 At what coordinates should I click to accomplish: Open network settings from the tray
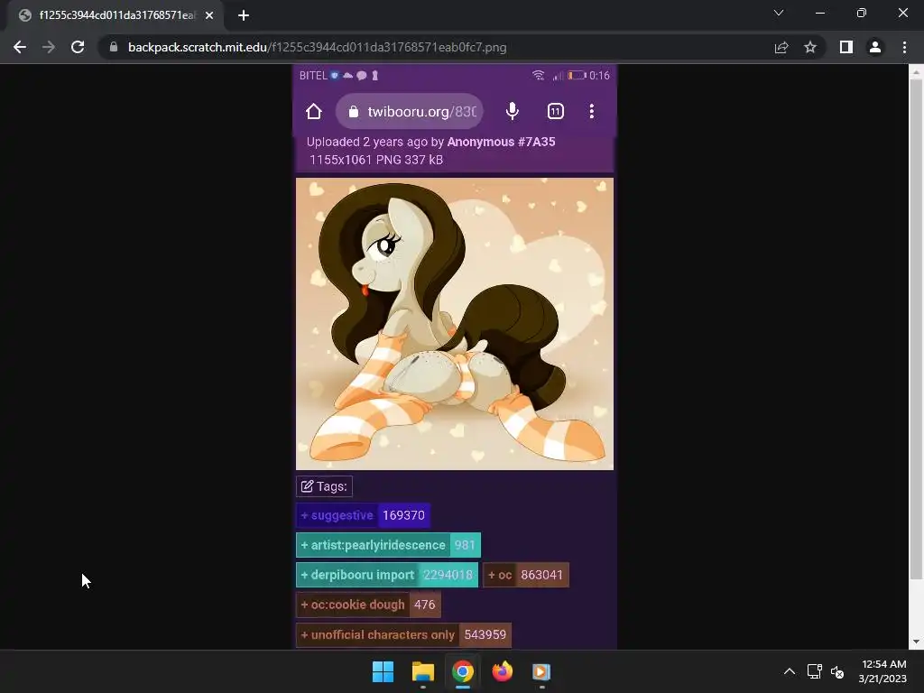coord(815,671)
